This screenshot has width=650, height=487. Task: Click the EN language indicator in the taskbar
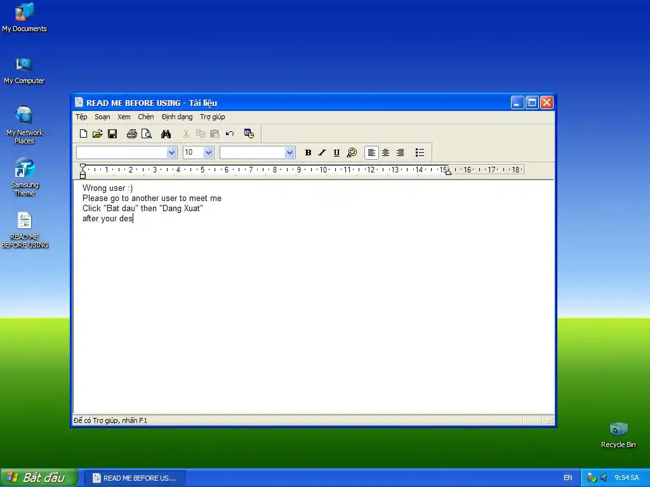tap(568, 478)
